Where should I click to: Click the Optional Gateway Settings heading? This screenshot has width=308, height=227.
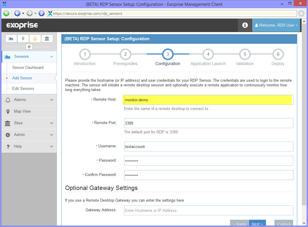[101, 188]
